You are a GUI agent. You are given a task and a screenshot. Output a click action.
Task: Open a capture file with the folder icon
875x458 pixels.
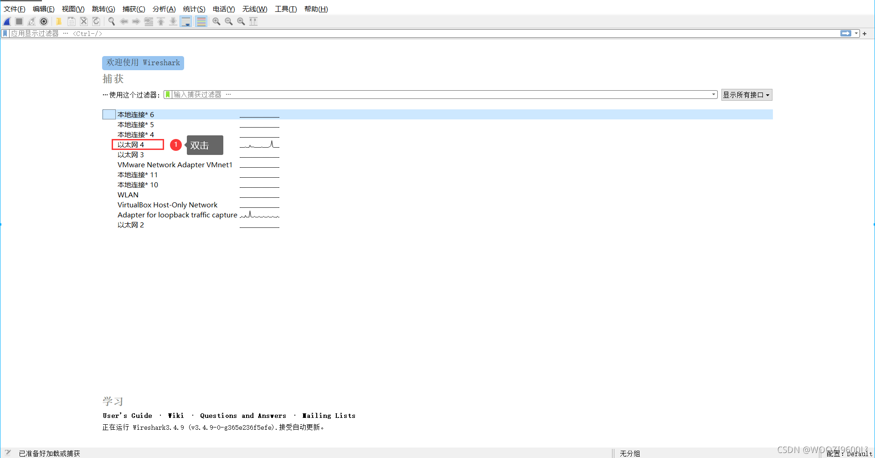[59, 21]
